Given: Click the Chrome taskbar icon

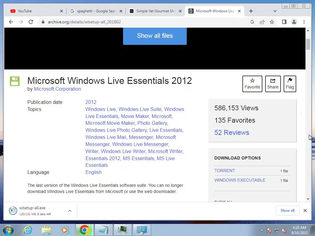Looking at the screenshot, I should coord(85,230).
